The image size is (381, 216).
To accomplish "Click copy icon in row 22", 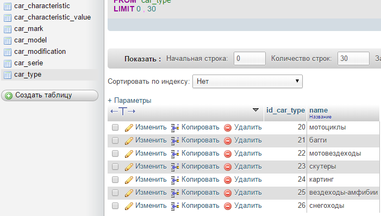I will 175,154.
